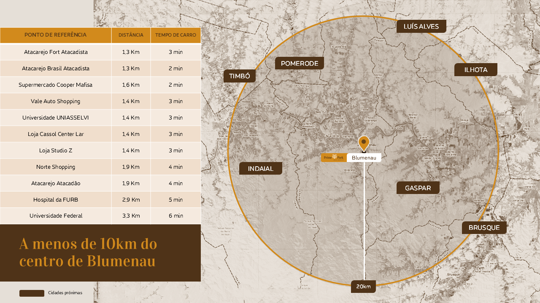Click Vale Auto Shopping cell
The height and width of the screenshot is (303, 540).
[x=56, y=101]
